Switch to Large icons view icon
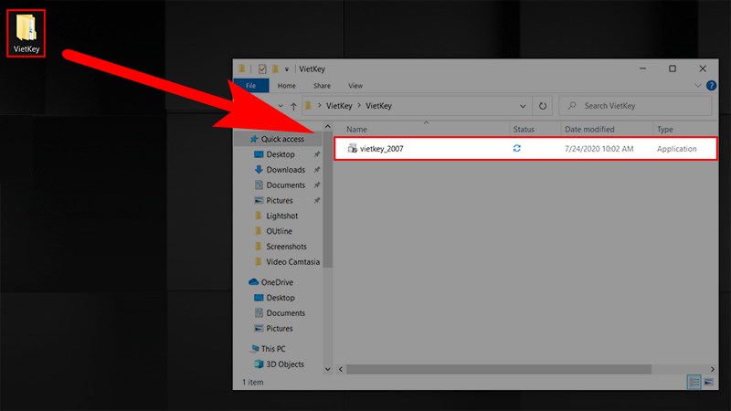This screenshot has width=731, height=411. (x=709, y=383)
